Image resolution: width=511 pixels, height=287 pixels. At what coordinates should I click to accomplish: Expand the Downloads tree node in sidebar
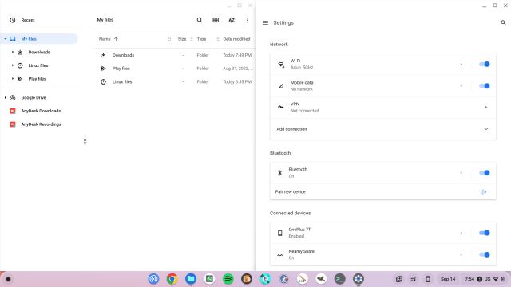13,52
